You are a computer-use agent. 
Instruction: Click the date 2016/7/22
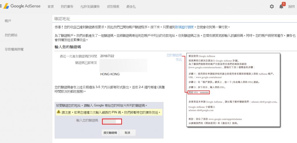tap(107, 56)
